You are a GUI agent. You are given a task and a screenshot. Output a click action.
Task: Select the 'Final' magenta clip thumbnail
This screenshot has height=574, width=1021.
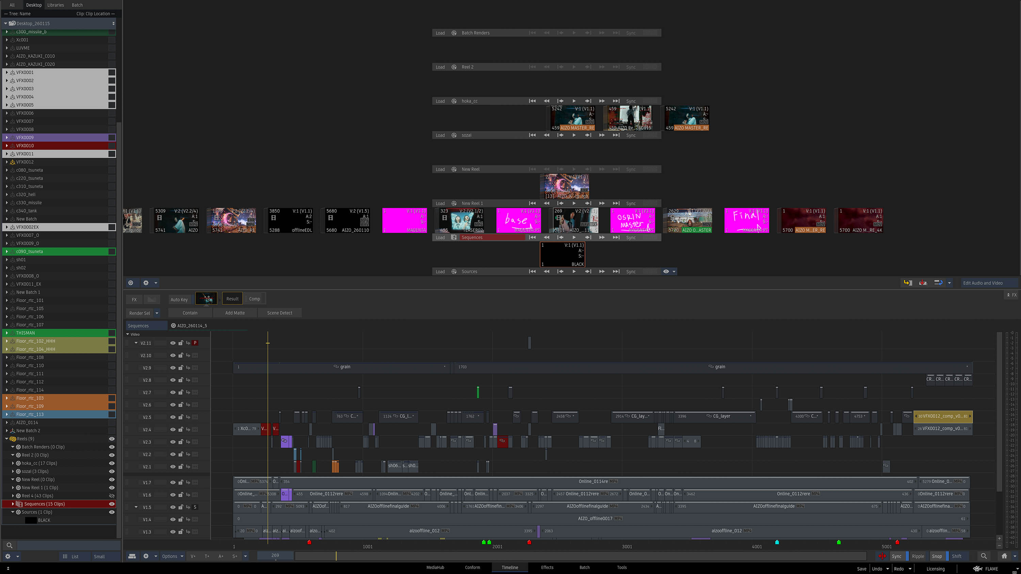746,221
